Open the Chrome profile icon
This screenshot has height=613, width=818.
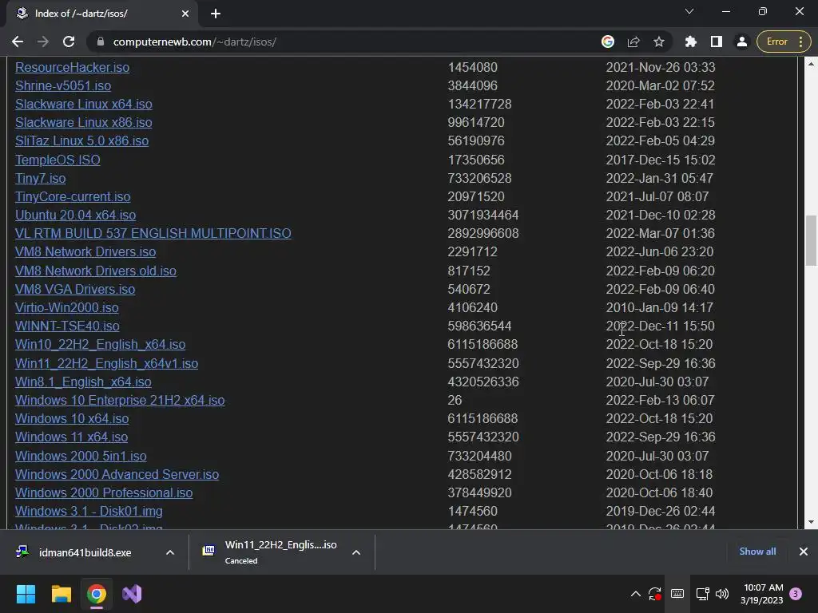click(741, 42)
